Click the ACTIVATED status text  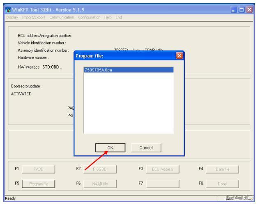point(21,94)
